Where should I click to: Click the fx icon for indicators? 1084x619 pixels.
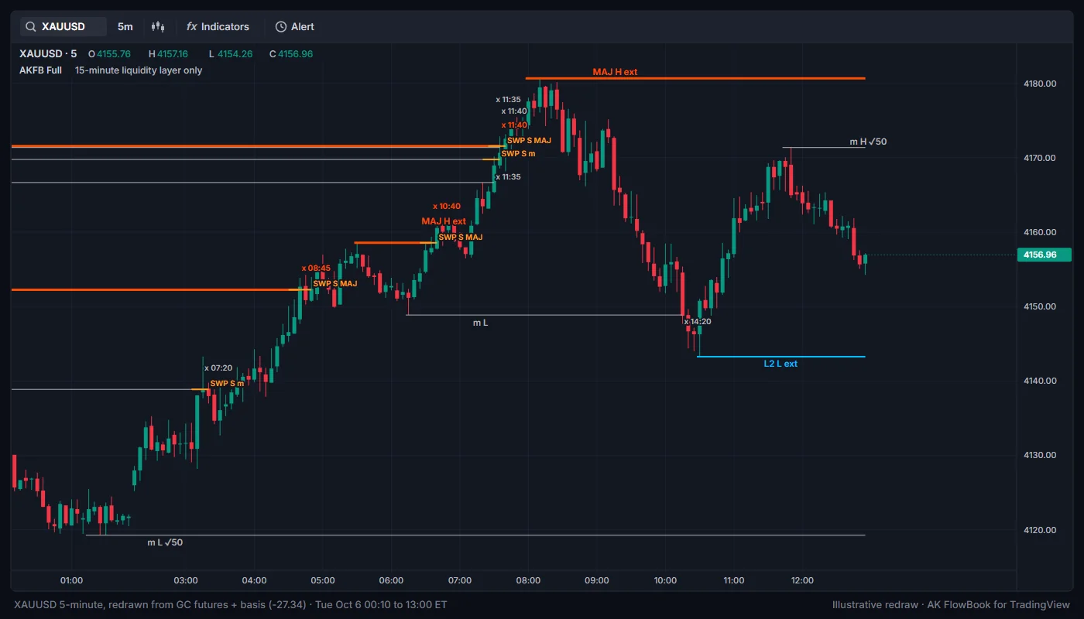(191, 26)
